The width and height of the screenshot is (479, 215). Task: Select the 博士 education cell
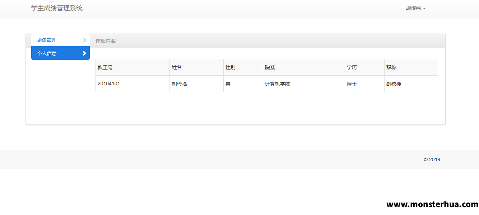tap(364, 84)
